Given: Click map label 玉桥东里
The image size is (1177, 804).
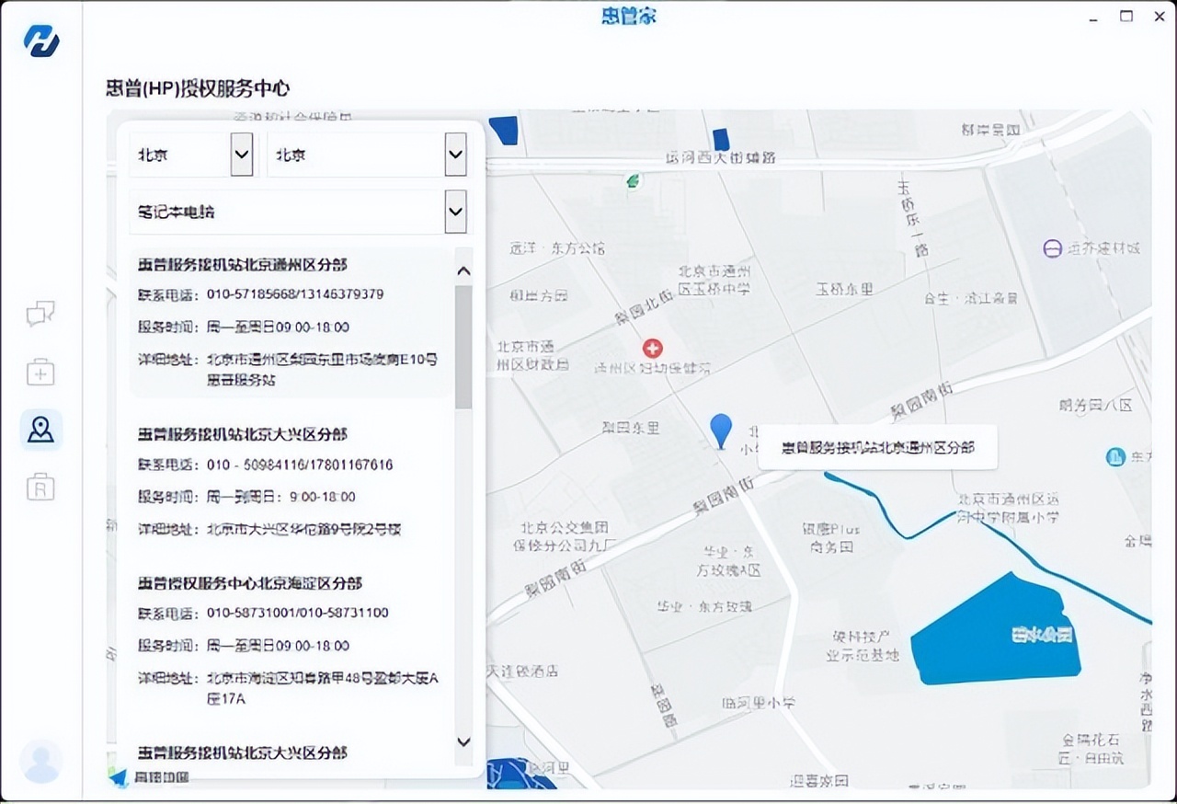Looking at the screenshot, I should coord(843,289).
